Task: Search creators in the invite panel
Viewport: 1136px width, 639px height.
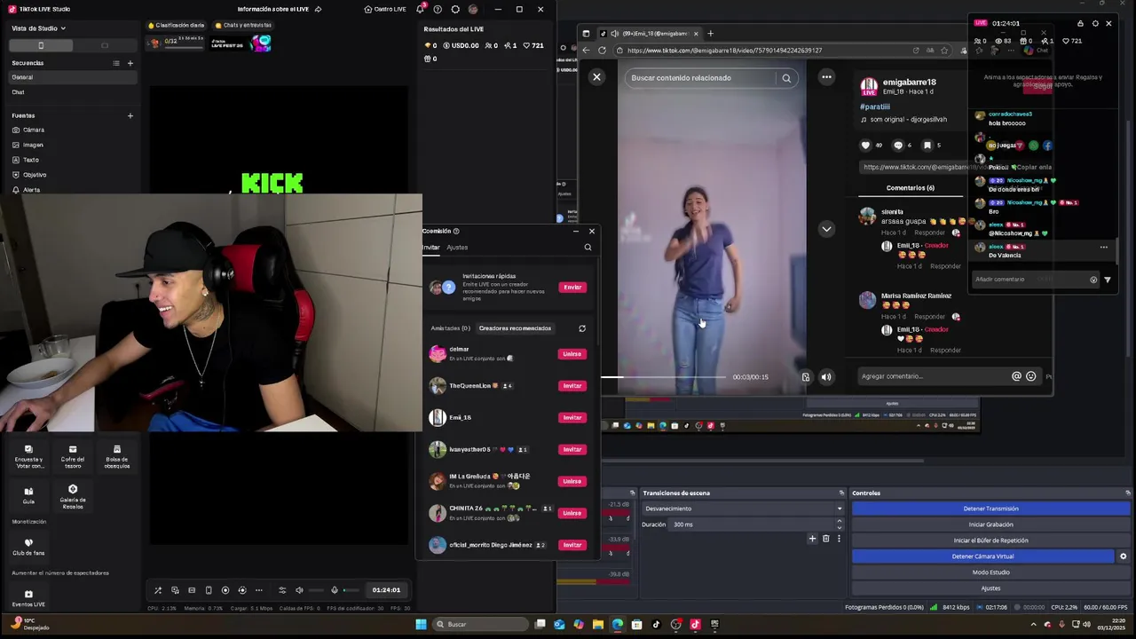Action: pyautogui.click(x=588, y=248)
